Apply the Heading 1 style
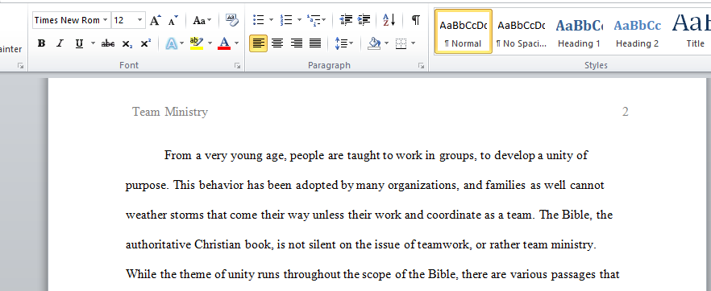This screenshot has width=711, height=291. click(x=579, y=31)
